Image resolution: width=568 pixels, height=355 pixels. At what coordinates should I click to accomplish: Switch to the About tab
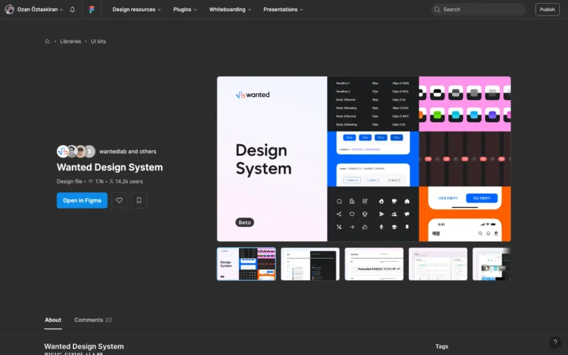click(53, 319)
